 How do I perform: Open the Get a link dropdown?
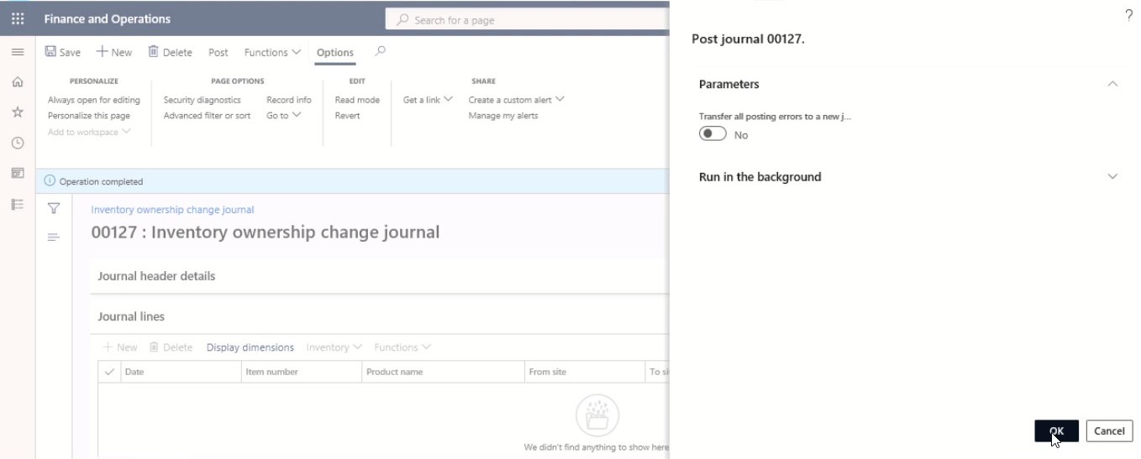tap(428, 100)
